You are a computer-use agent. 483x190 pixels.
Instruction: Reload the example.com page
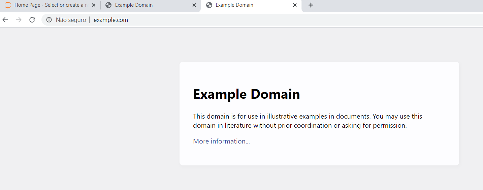32,20
